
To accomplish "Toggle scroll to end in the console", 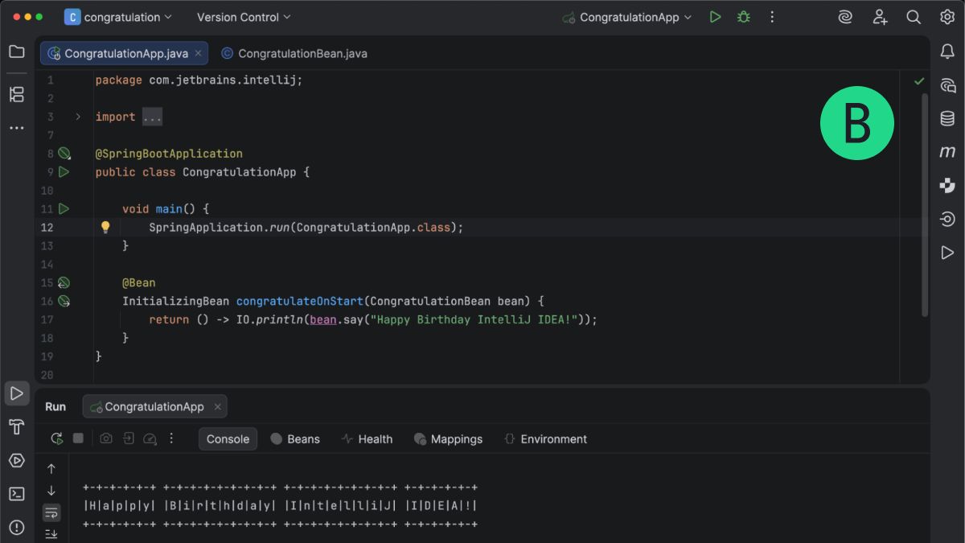I will point(51,533).
